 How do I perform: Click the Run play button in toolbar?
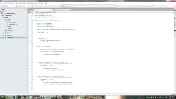[x=2, y=6]
